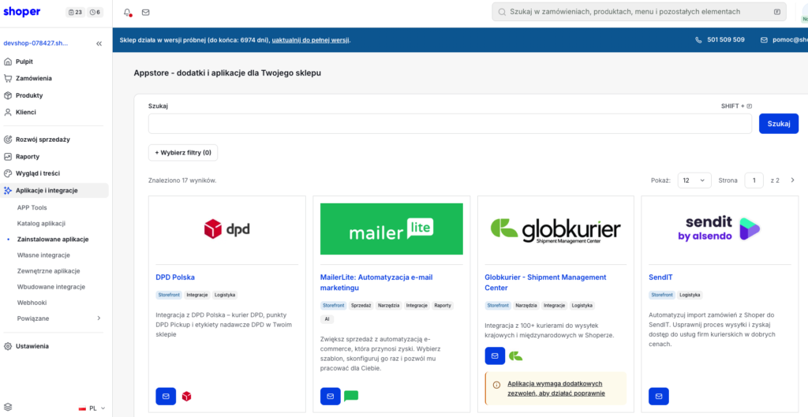Click the warning icon in the permissions notice
This screenshot has width=808, height=417.
tap(497, 385)
